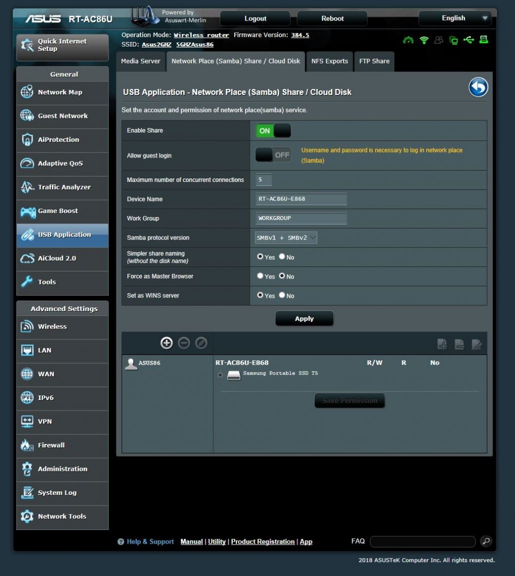This screenshot has width=515, height=576.
Task: Select No for Force as Master Browser
Action: (282, 275)
